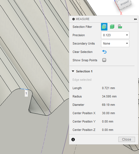Enable the Show Snap Points checkbox
Image resolution: width=139 pixels, height=154 pixels.
(104, 60)
